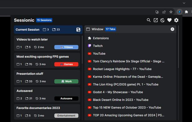The height and width of the screenshot is (122, 192).
Task: Click 70 tabs count in FPS games session
Action: point(30,64)
